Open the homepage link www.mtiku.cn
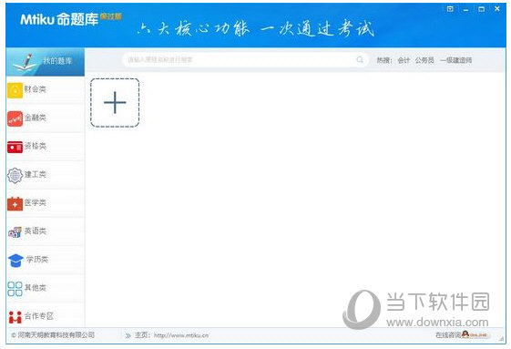This screenshot has width=511, height=349. [181, 335]
